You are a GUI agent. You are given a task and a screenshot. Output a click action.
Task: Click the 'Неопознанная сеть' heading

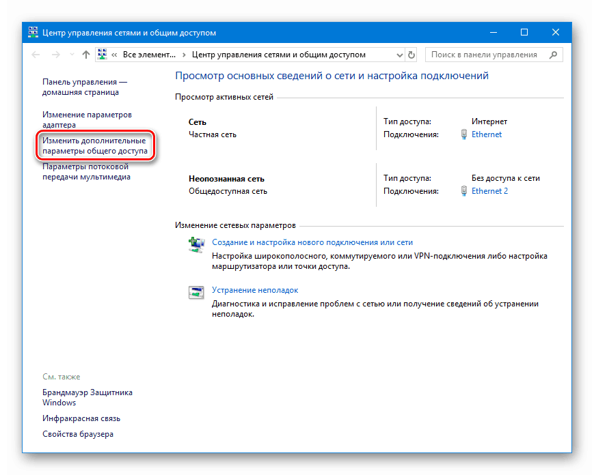pyautogui.click(x=226, y=179)
